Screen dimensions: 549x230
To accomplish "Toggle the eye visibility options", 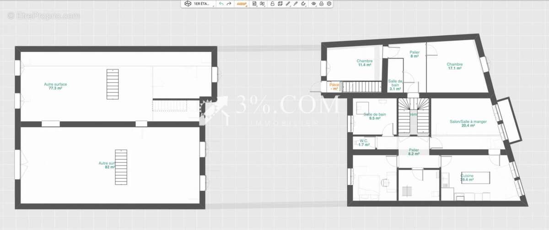I will click(314, 4).
